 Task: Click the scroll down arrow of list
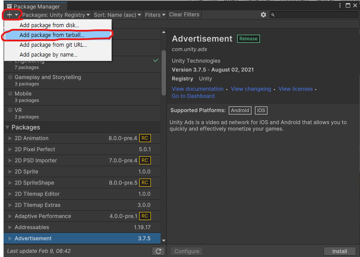(x=164, y=241)
